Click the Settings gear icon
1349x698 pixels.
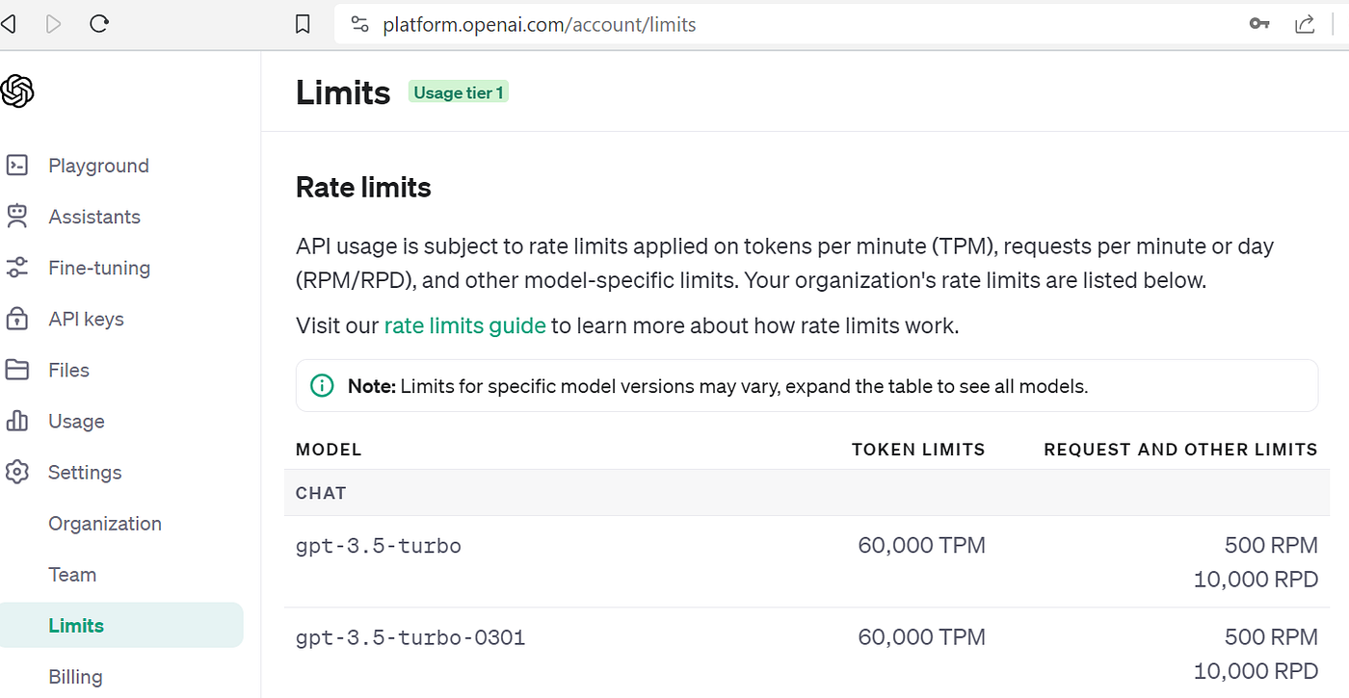17,472
